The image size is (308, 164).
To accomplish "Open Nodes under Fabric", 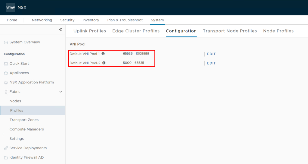I will 15,101.
